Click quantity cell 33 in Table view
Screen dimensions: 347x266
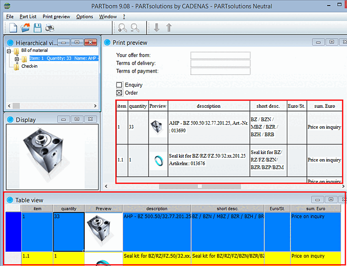pos(68,232)
